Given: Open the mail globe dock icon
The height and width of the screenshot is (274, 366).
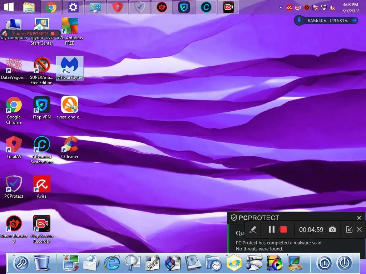Looking at the screenshot, I should 91,263.
